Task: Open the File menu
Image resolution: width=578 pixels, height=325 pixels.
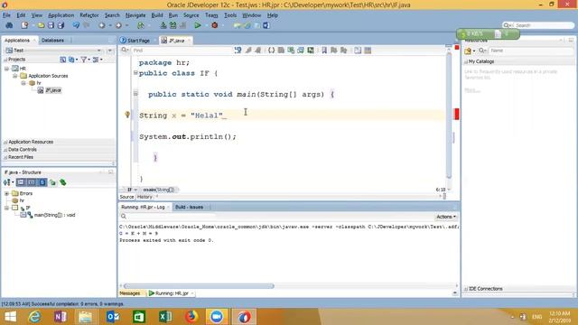Action: [x=6, y=15]
